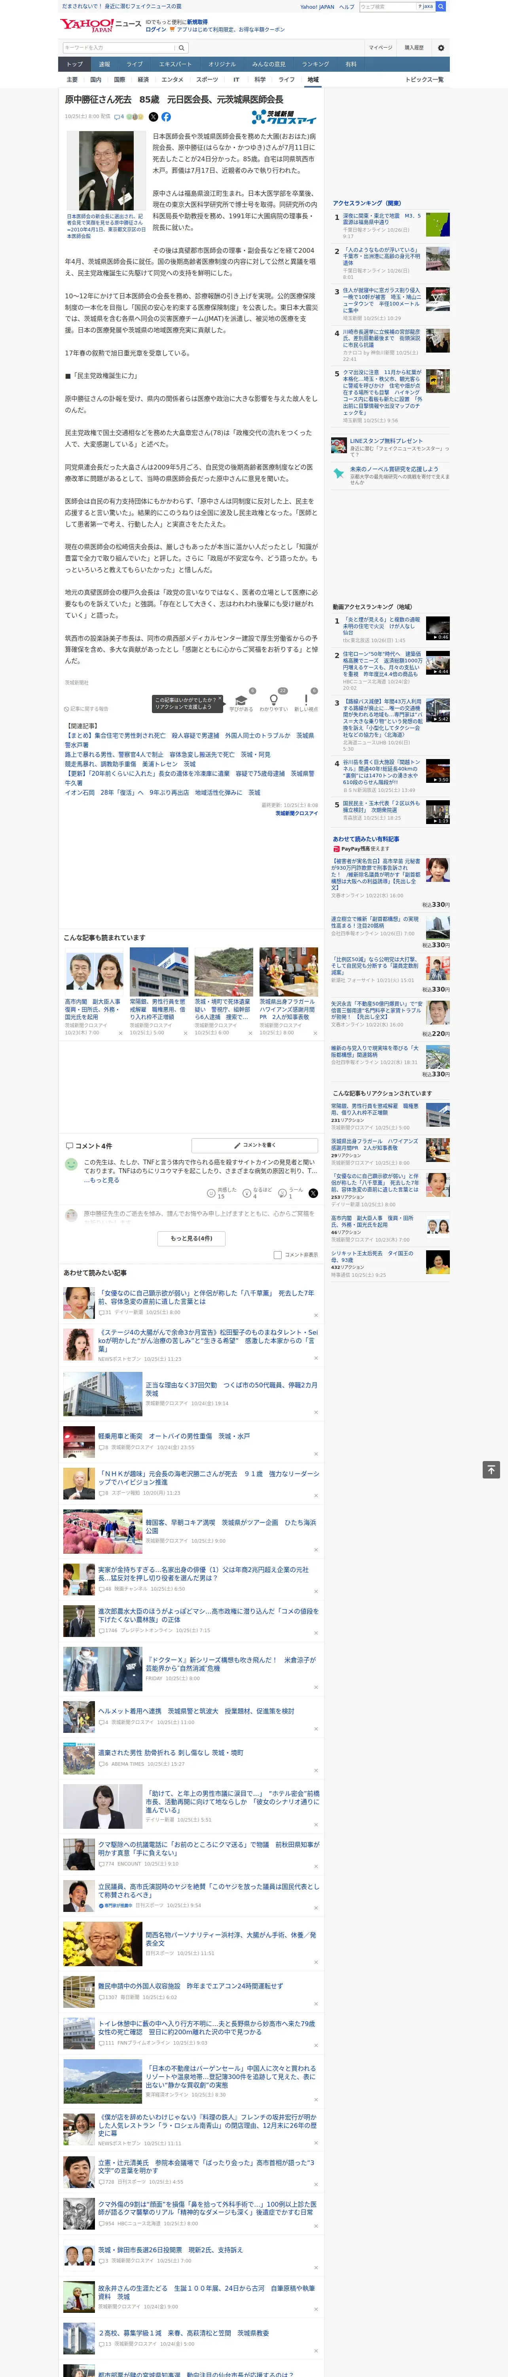Select the 速報 tab
Image resolution: width=508 pixels, height=2377 pixels.
point(104,65)
